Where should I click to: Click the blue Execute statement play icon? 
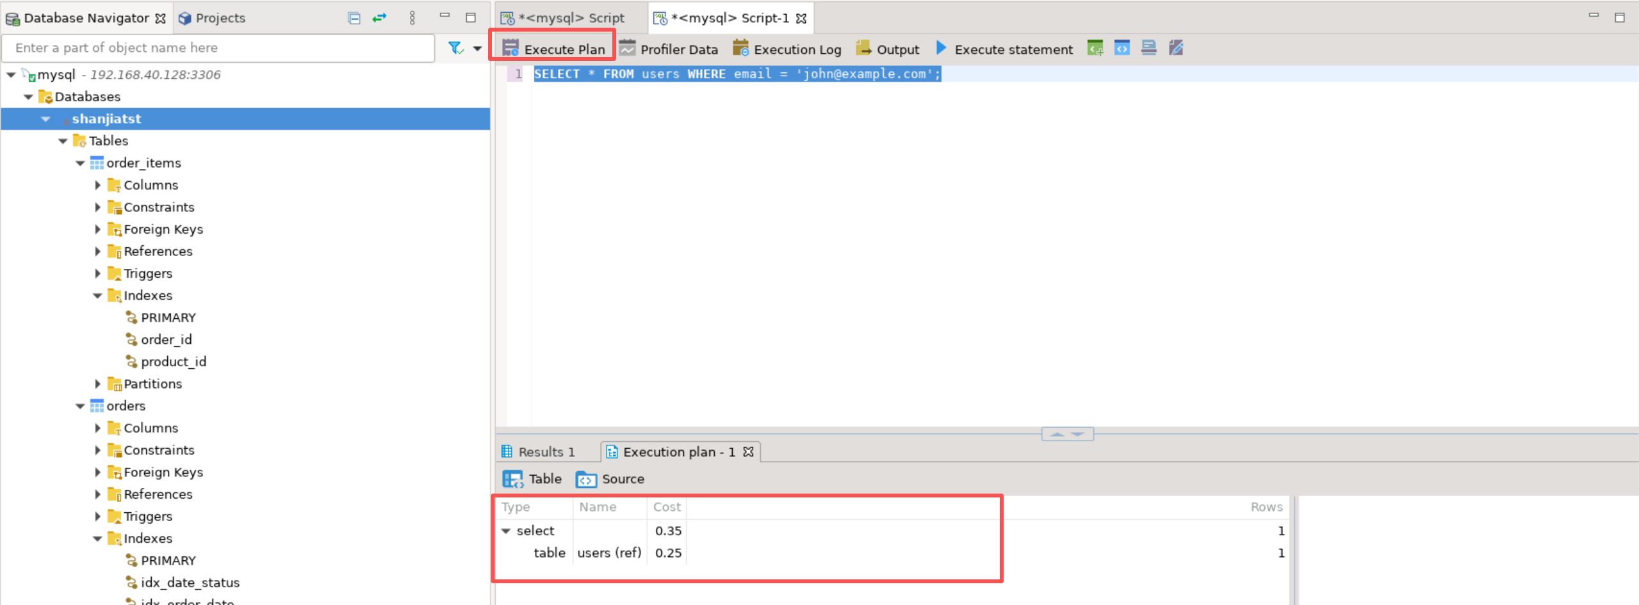pos(941,48)
